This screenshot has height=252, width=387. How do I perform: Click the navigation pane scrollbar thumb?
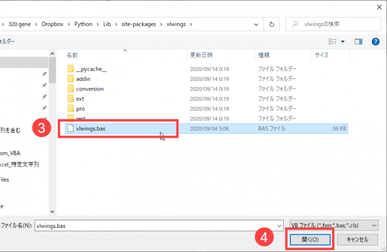coord(52,70)
